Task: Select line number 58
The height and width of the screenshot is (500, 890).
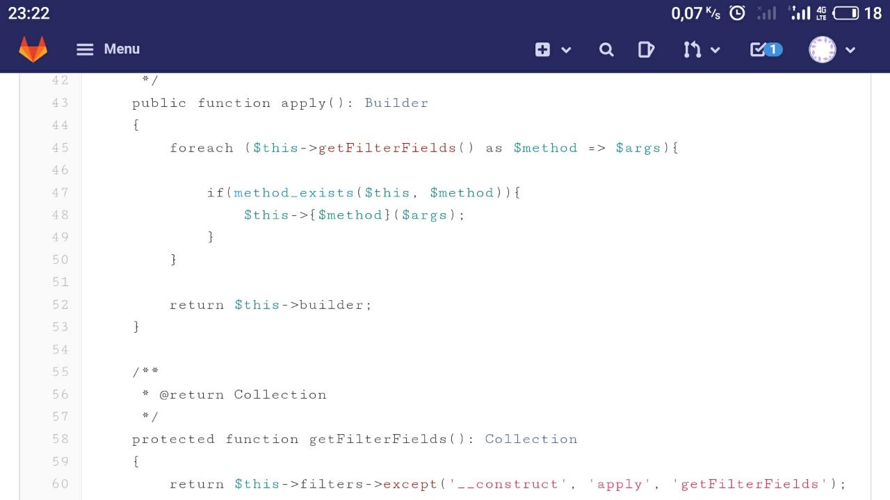Action: [x=60, y=439]
